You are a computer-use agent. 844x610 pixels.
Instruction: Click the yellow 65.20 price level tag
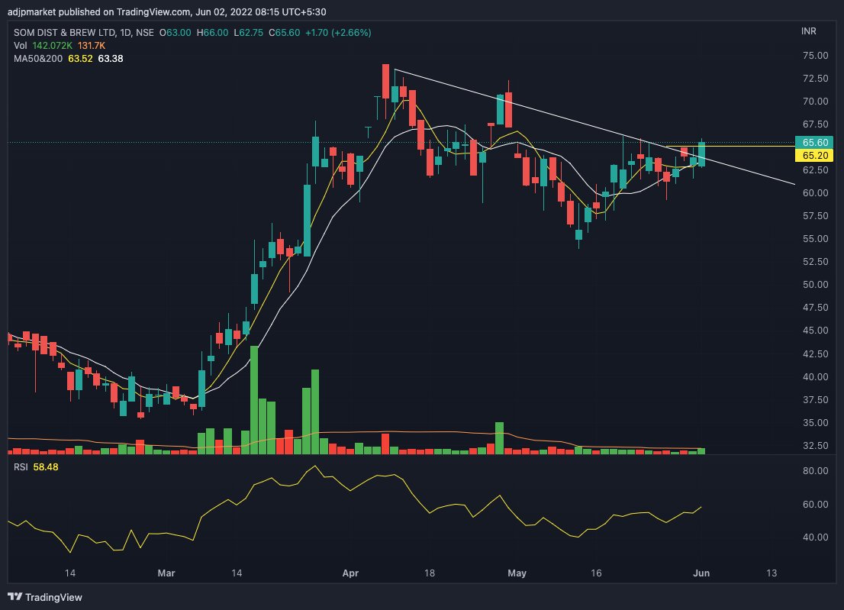[813, 156]
